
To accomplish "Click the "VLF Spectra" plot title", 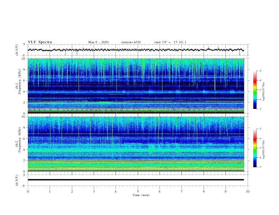I will pos(40,42).
